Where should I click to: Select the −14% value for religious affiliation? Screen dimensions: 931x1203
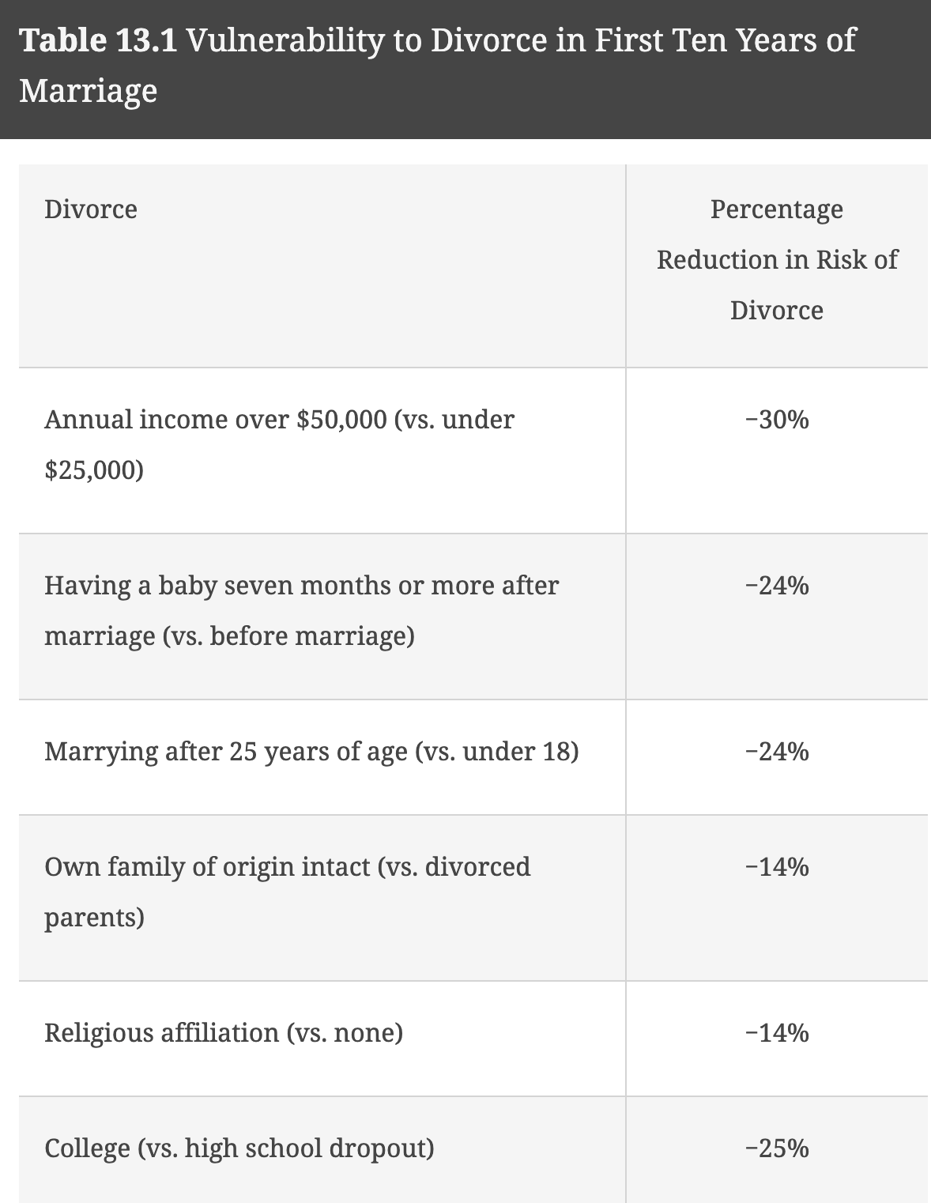point(776,1033)
